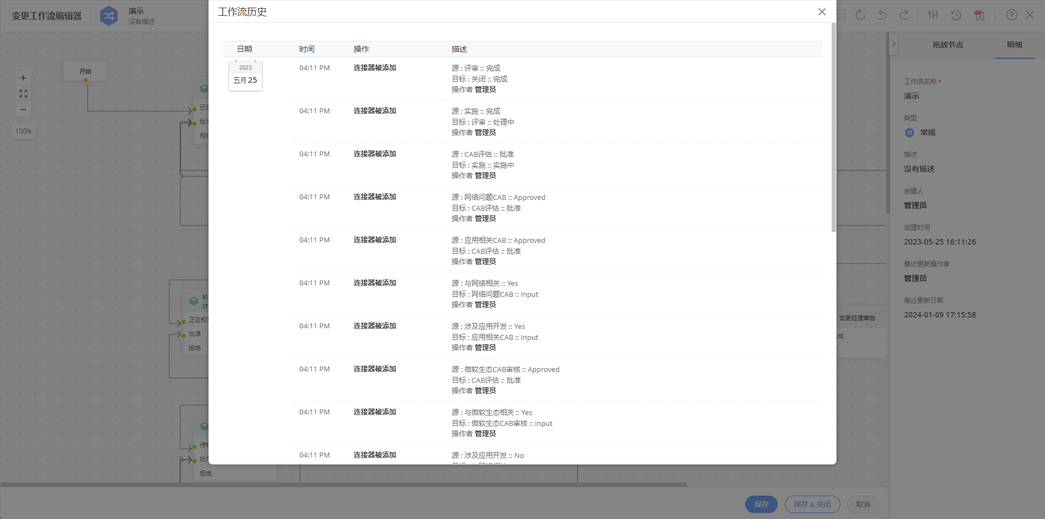
Task: Fit canvas to screen icon
Action: pyautogui.click(x=23, y=94)
